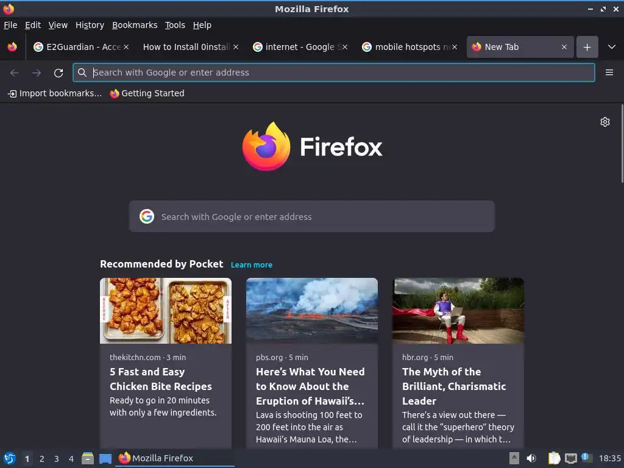Image resolution: width=624 pixels, height=468 pixels.
Task: Click hbr.org source text
Action: click(x=414, y=357)
